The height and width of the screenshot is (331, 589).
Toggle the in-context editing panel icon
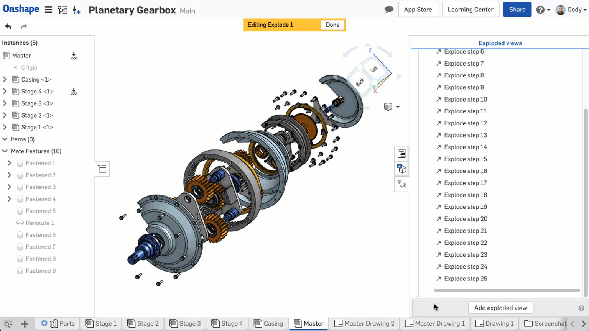pyautogui.click(x=401, y=184)
